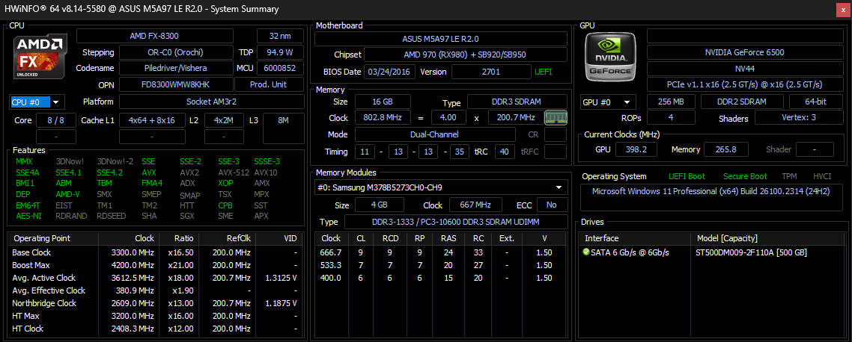Click the AES-NI feature label
Image resolution: width=852 pixels, height=342 pixels.
click(27, 216)
